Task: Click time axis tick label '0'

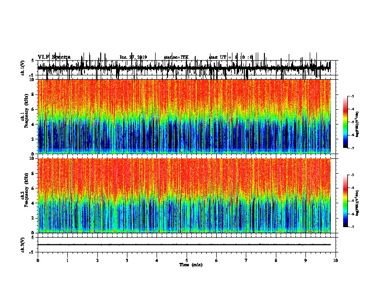Action: tap(38, 261)
